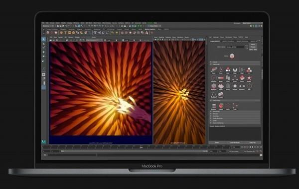Open the Renderer menu in viewport
299x189 pixels.
coord(180,37)
